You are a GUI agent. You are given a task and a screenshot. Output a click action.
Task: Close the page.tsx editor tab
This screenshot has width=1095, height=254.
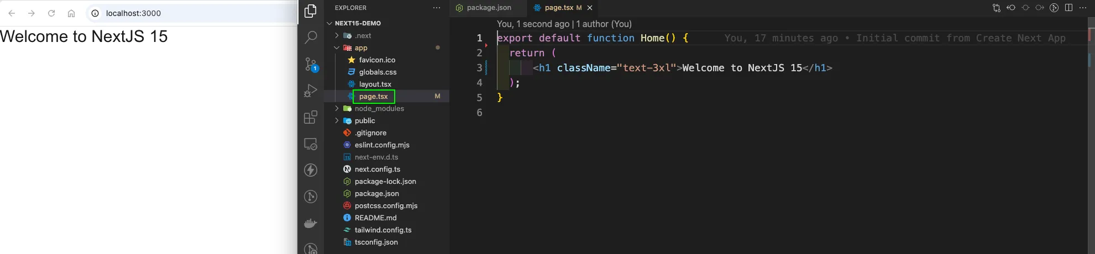coord(590,8)
